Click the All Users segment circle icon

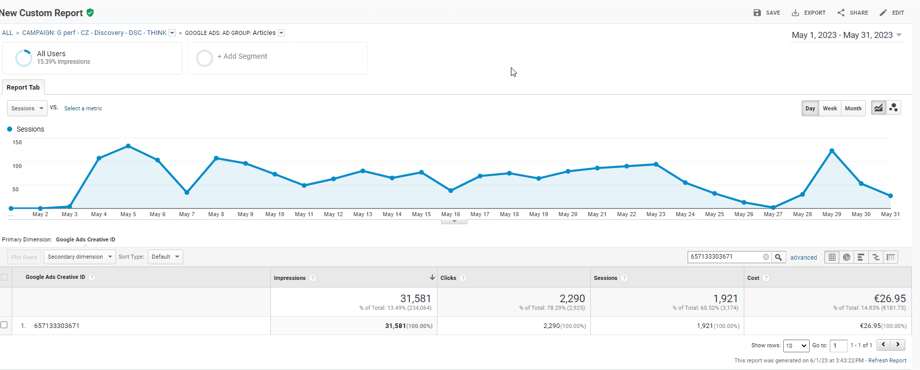(x=23, y=58)
